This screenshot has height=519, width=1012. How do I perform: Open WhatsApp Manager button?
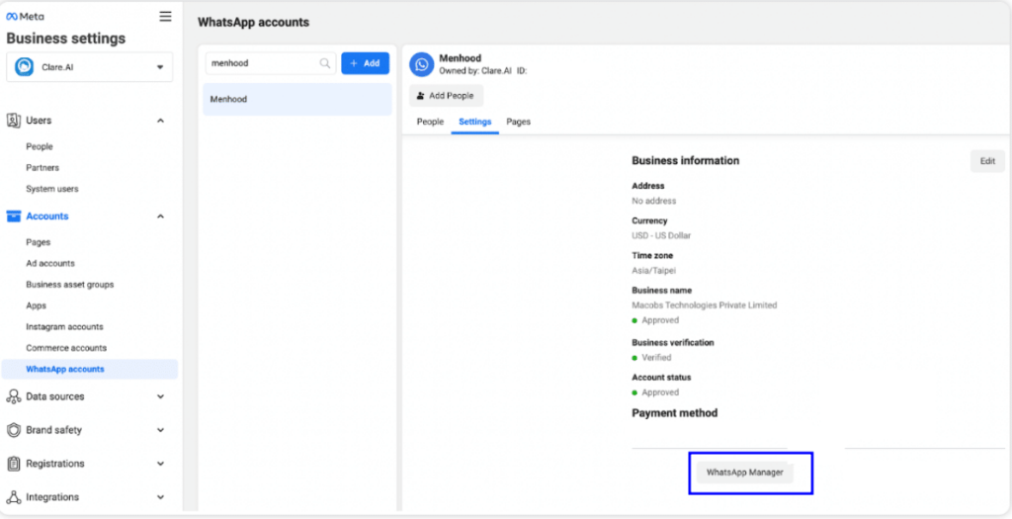point(745,473)
